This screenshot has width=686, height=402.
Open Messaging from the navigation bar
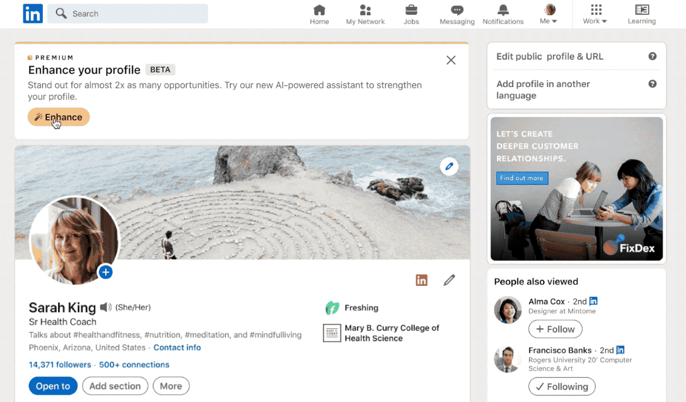click(456, 14)
